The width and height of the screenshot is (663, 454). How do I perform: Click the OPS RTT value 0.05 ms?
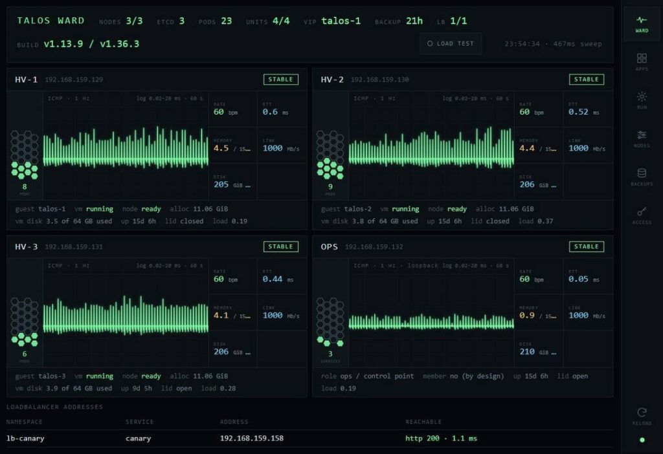tap(583, 279)
